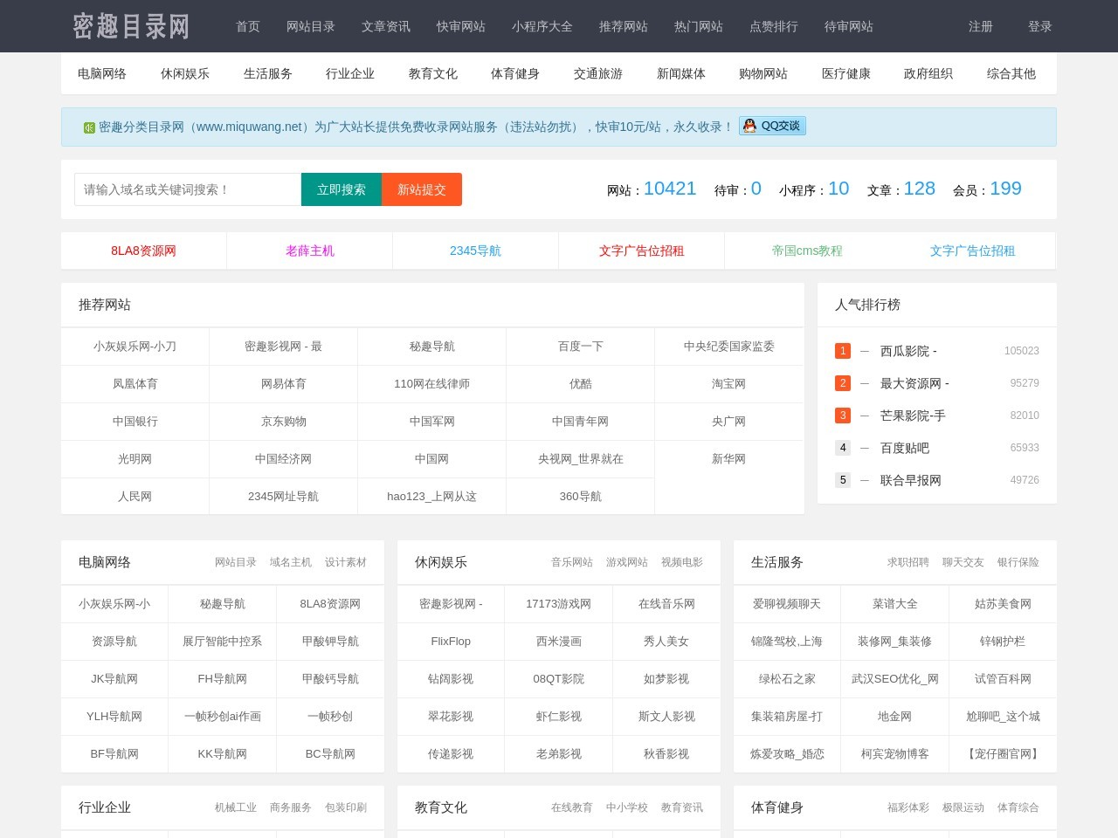The height and width of the screenshot is (838, 1118).
Task: Click the keyword search input field
Action: [x=186, y=189]
